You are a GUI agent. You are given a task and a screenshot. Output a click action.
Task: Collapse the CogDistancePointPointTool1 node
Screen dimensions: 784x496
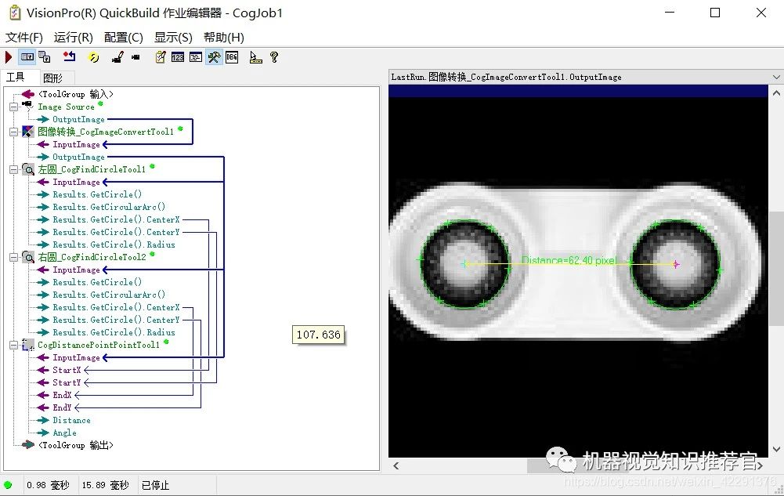click(x=13, y=345)
